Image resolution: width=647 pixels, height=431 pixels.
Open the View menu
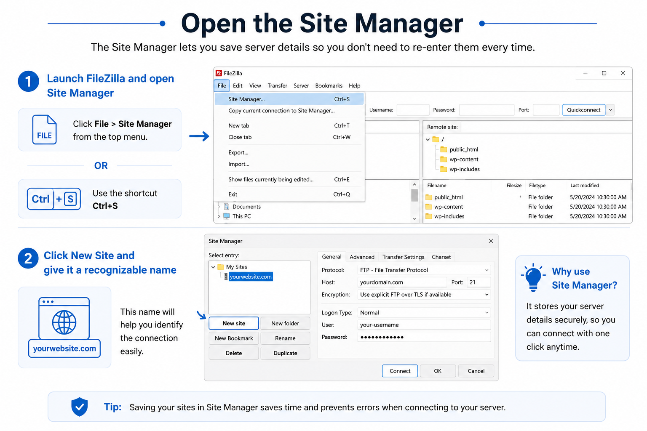[x=255, y=85]
